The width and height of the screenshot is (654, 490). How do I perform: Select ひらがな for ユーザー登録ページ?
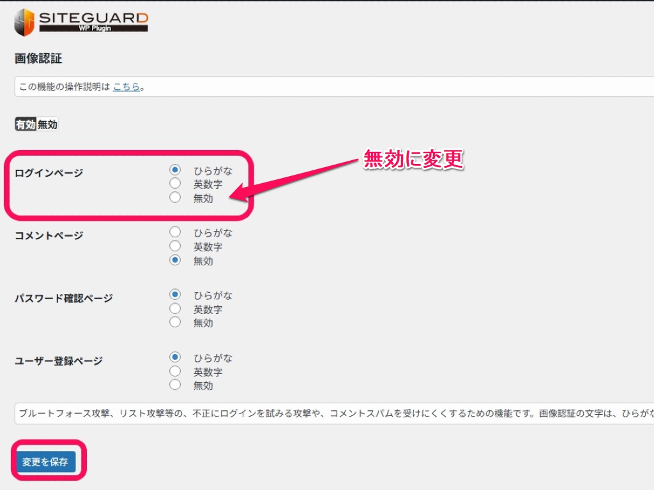[174, 357]
